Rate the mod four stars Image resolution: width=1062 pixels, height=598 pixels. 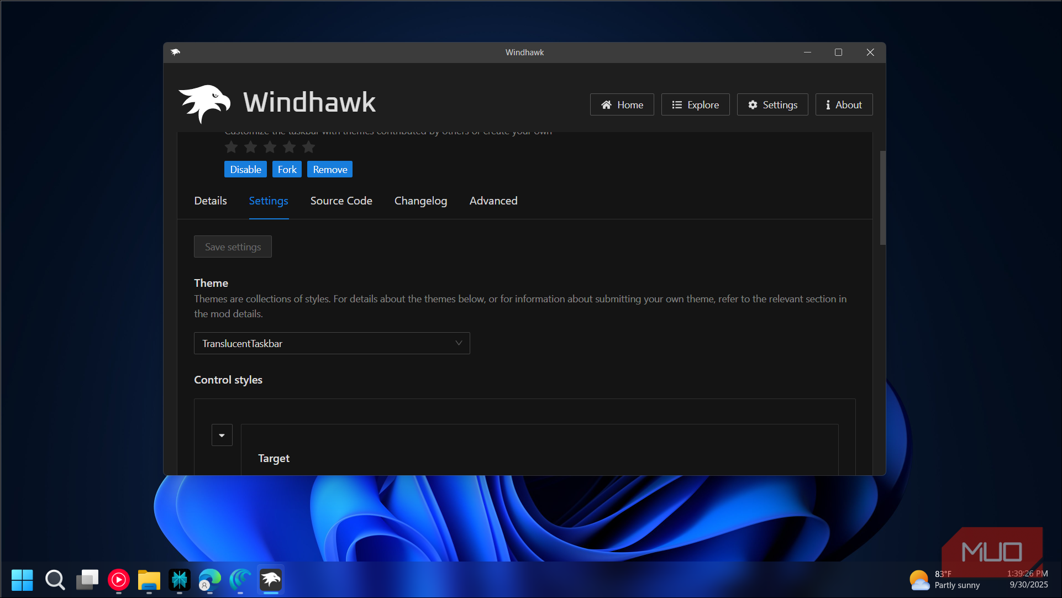pyautogui.click(x=289, y=147)
